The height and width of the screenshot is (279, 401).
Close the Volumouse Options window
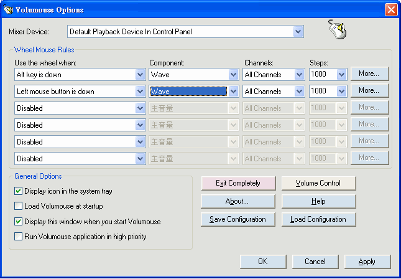390,10
